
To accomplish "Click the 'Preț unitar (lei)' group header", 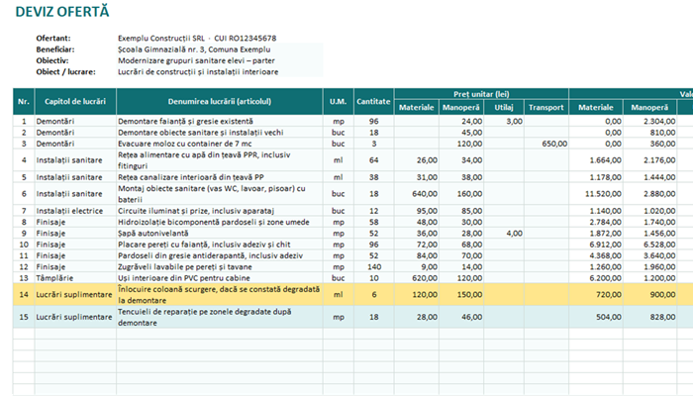I will tap(481, 94).
